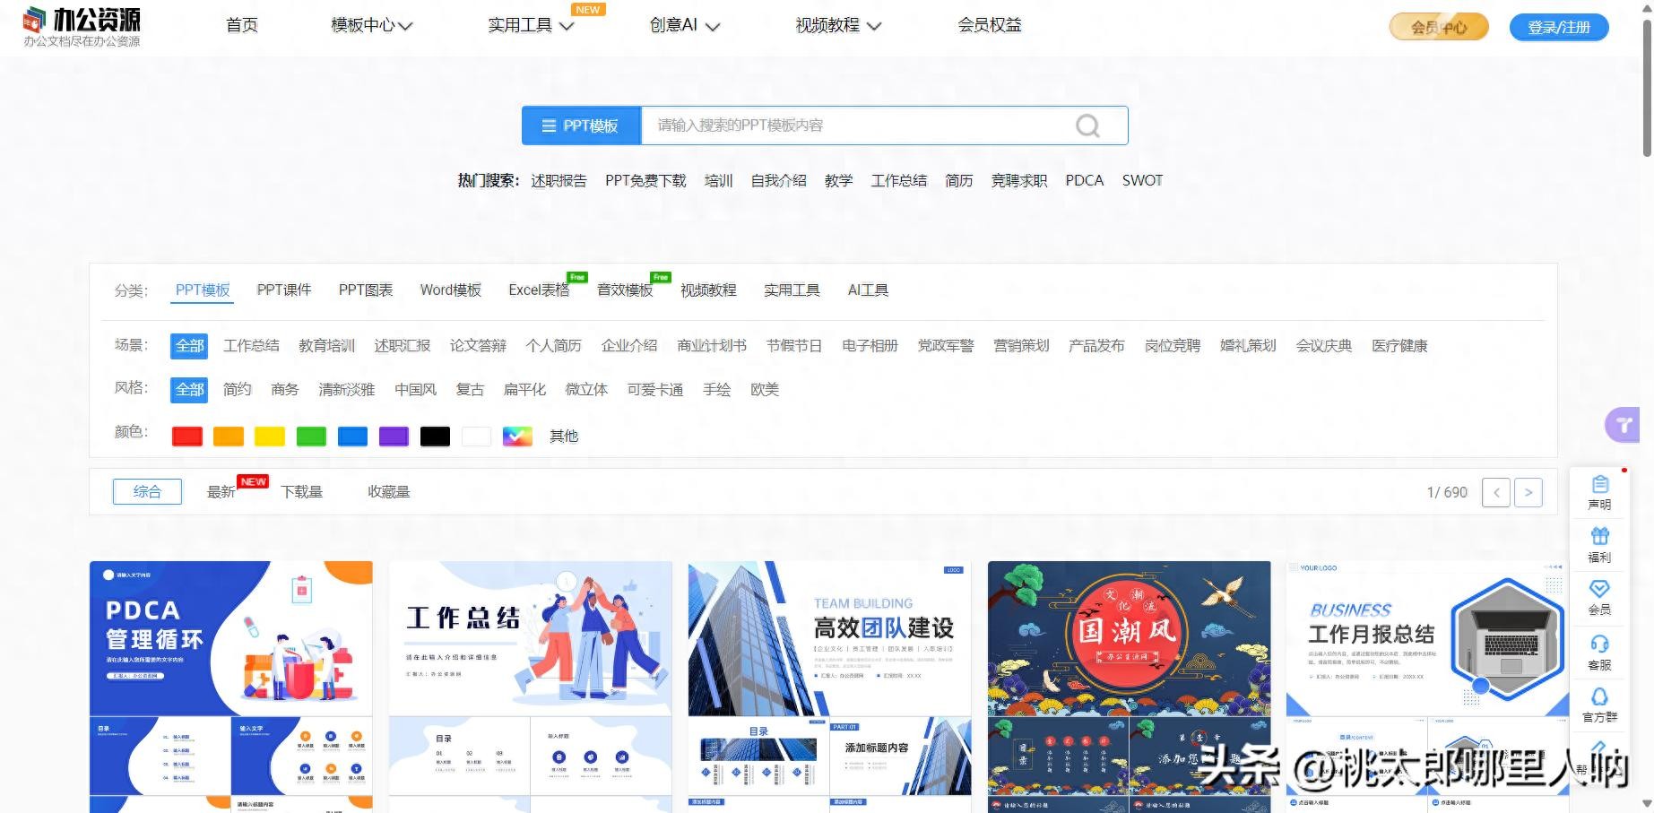1654x813 pixels.
Task: Click the 述职报告 hot search link
Action: (x=558, y=181)
